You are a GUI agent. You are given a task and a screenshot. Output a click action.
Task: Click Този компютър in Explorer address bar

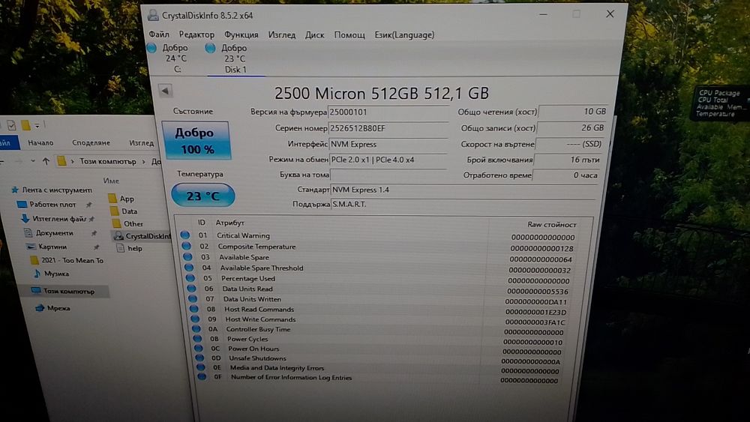tap(107, 162)
